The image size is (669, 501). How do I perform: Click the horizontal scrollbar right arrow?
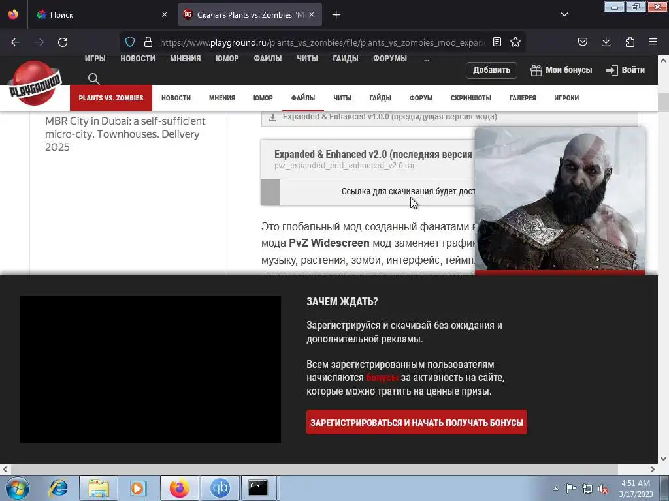pyautogui.click(x=653, y=470)
